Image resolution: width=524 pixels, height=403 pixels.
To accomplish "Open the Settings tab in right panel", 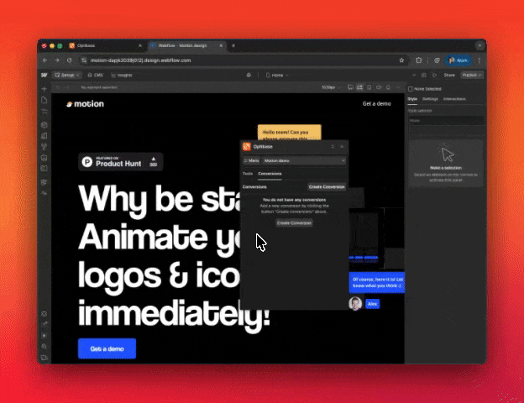I will coord(430,99).
